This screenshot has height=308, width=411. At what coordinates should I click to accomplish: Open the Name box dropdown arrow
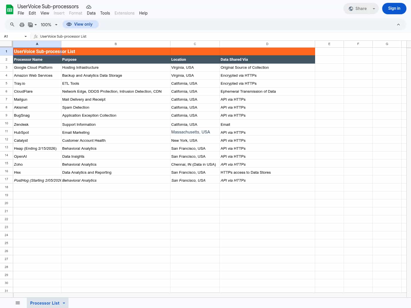(26, 37)
